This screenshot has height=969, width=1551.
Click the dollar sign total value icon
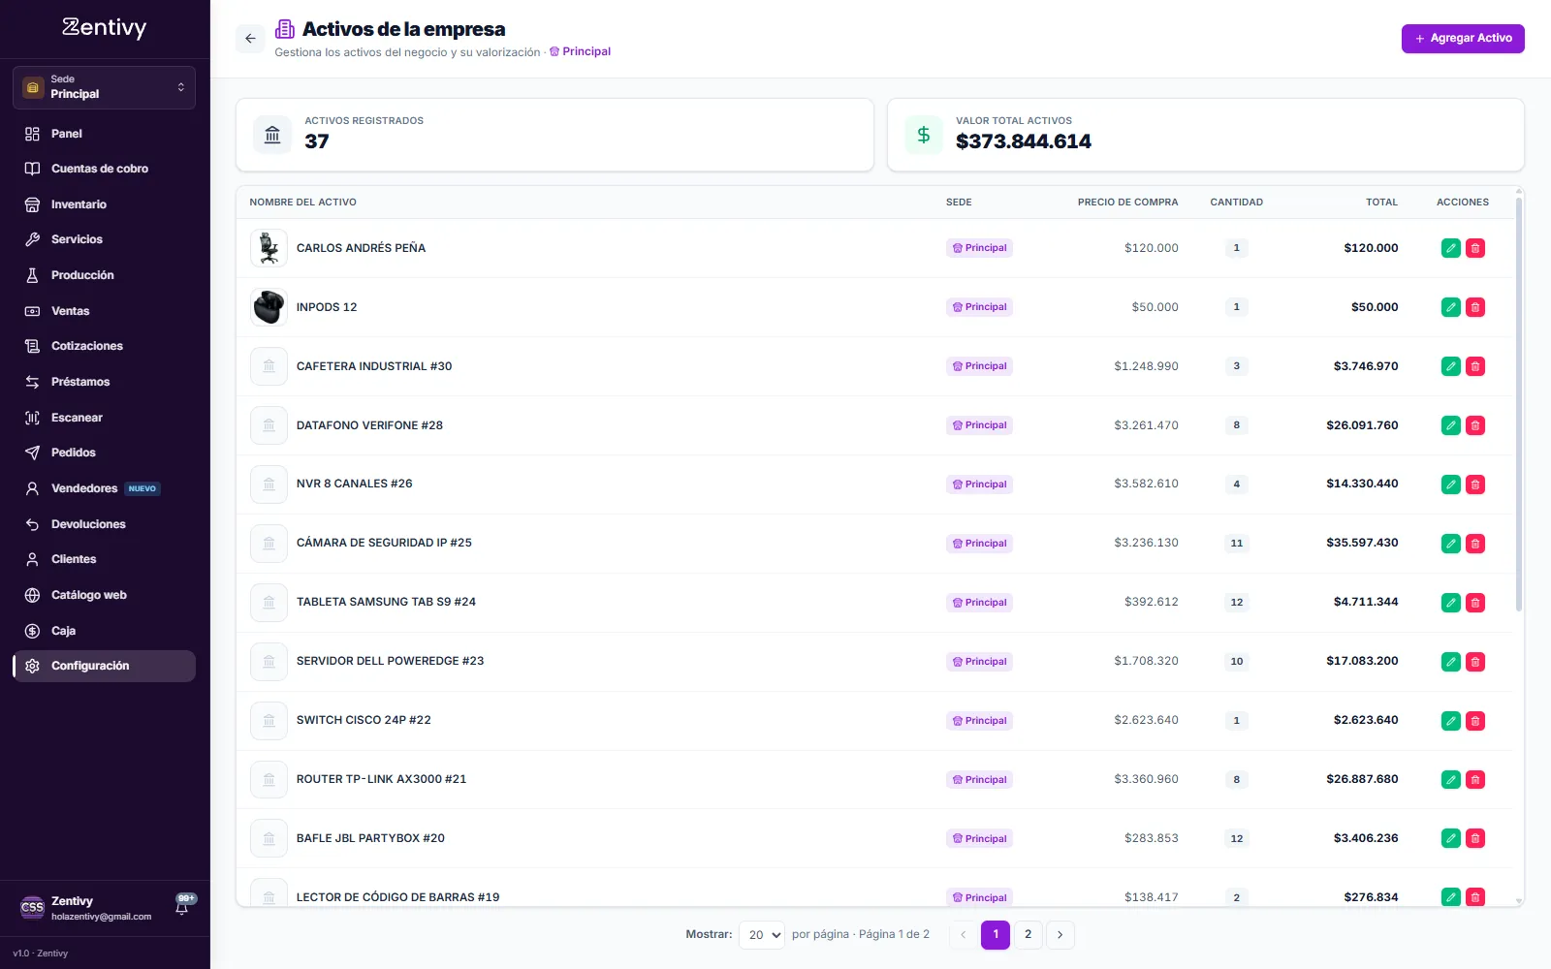tap(924, 135)
